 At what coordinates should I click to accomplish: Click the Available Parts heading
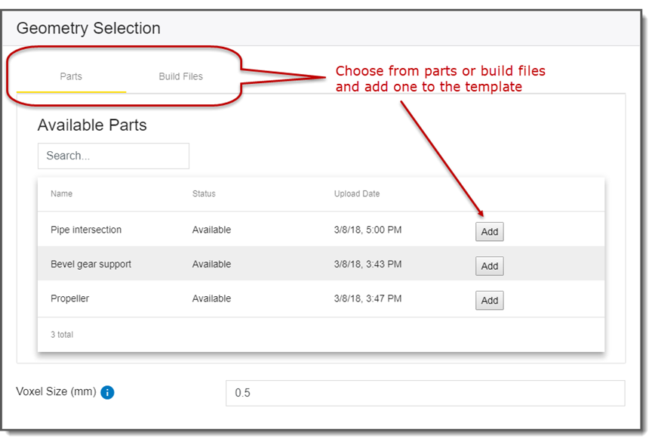92,125
